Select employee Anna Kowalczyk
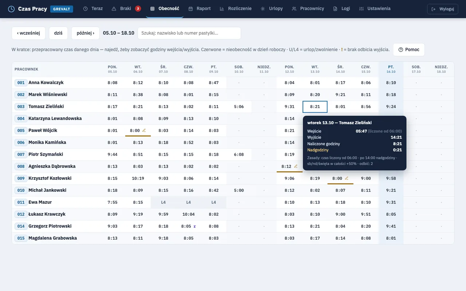 coord(46,83)
